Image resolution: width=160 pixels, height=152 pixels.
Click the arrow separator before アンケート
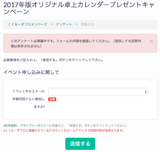coord(51,24)
